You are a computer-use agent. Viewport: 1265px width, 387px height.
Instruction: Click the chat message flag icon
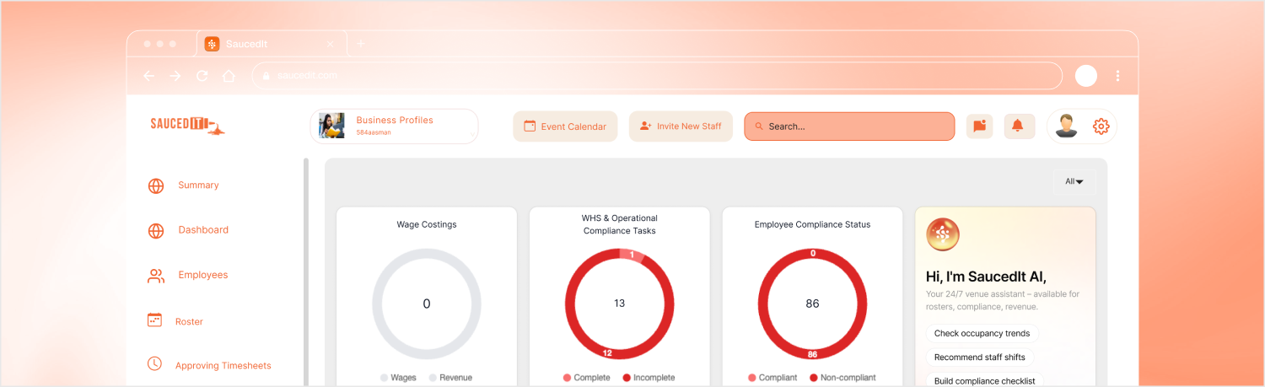(x=979, y=126)
